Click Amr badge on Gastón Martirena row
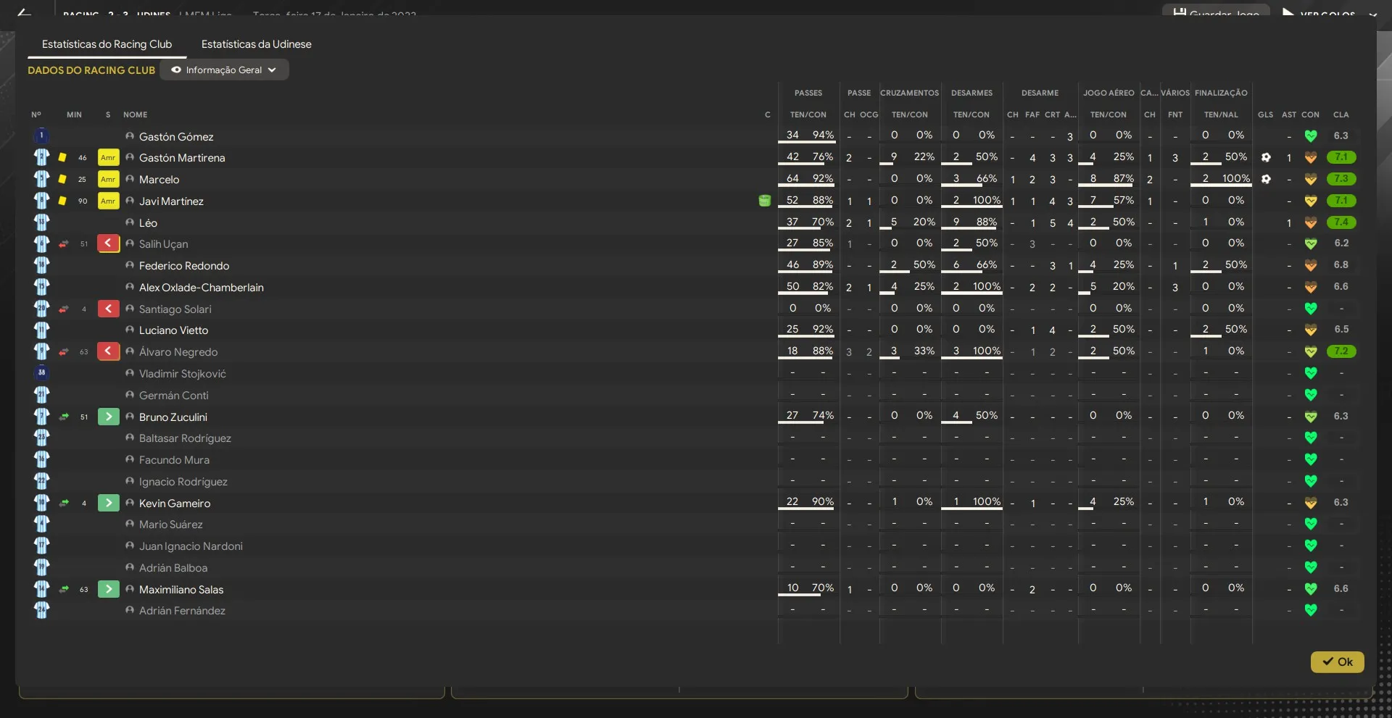Image resolution: width=1392 pixels, height=718 pixels. tap(108, 157)
